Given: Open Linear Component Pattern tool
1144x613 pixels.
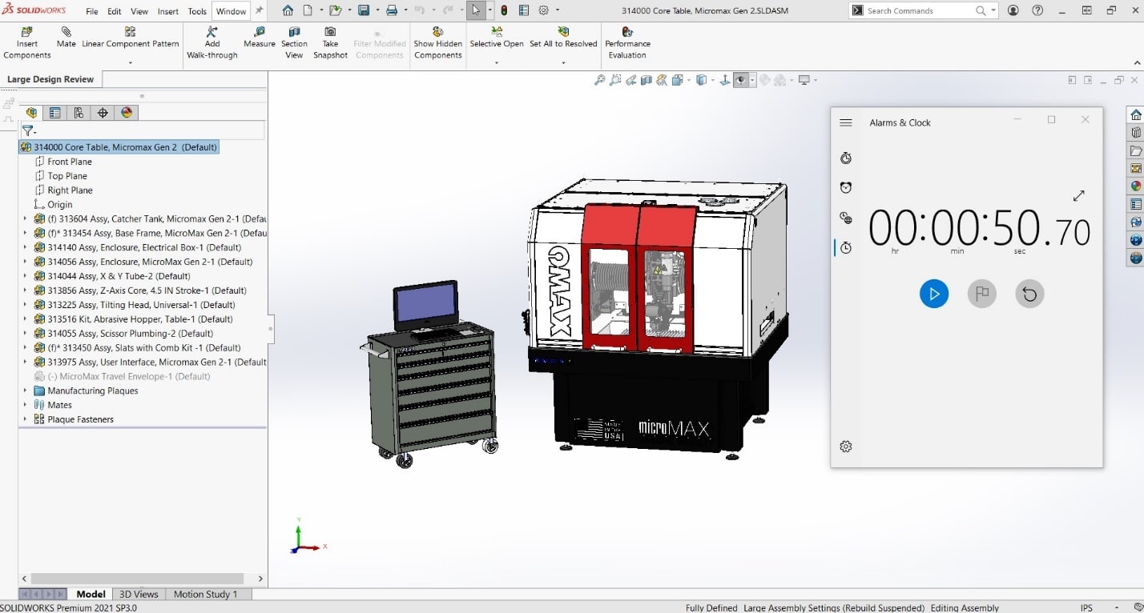Looking at the screenshot, I should point(130,38).
